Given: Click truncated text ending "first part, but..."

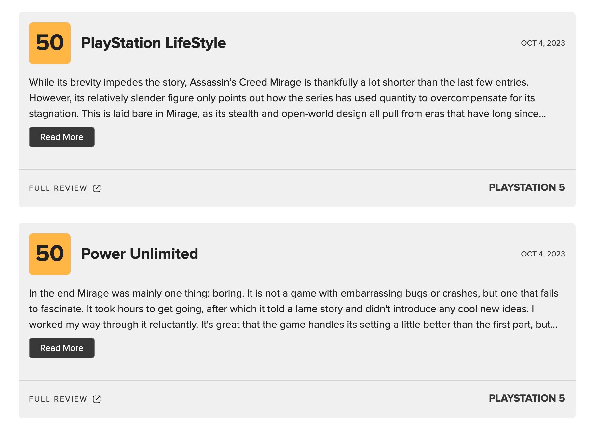Looking at the screenshot, I should tap(293, 325).
